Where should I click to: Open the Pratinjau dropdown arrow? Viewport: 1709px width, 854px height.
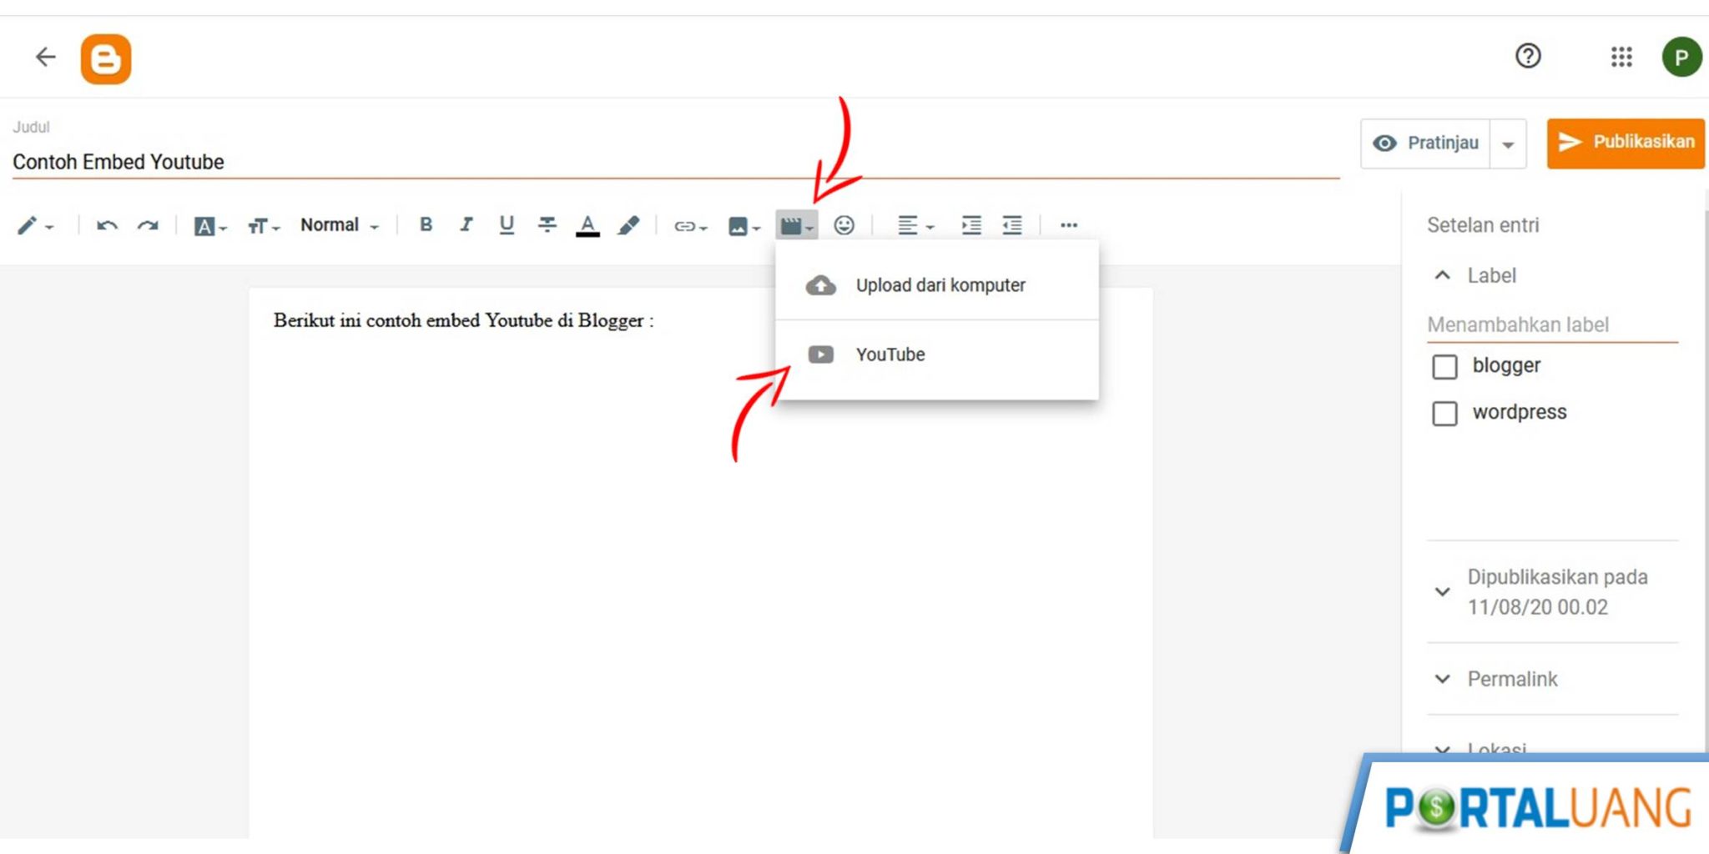[1508, 143]
